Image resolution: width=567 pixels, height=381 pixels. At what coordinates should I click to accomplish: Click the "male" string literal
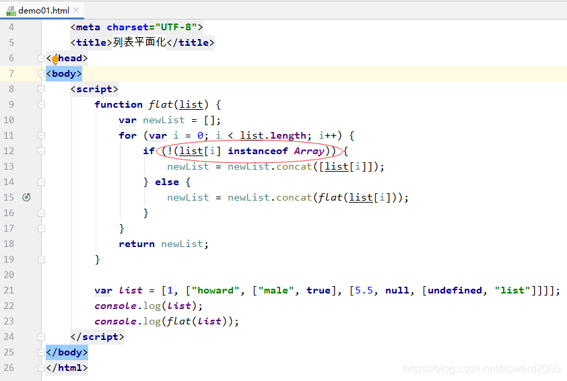pyautogui.click(x=276, y=290)
